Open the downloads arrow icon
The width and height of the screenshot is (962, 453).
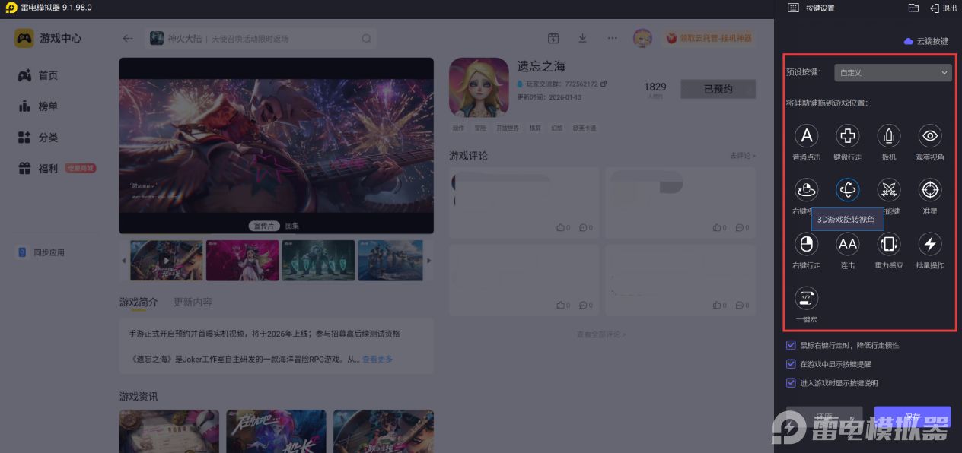click(582, 38)
